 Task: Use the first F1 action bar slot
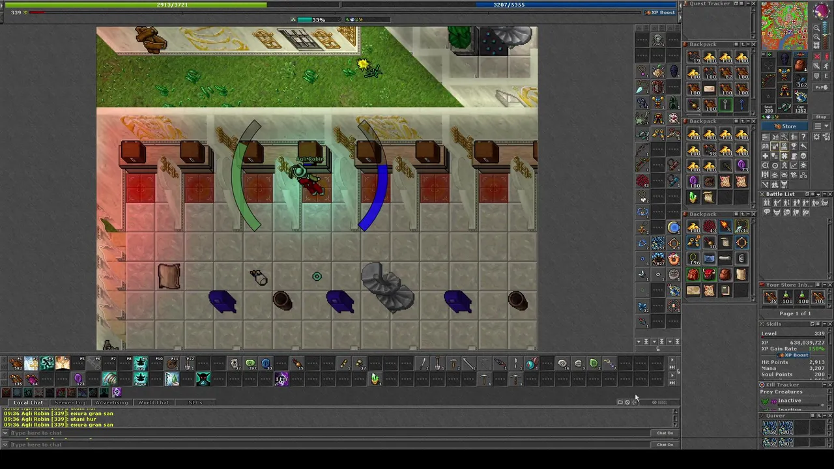pyautogui.click(x=16, y=363)
